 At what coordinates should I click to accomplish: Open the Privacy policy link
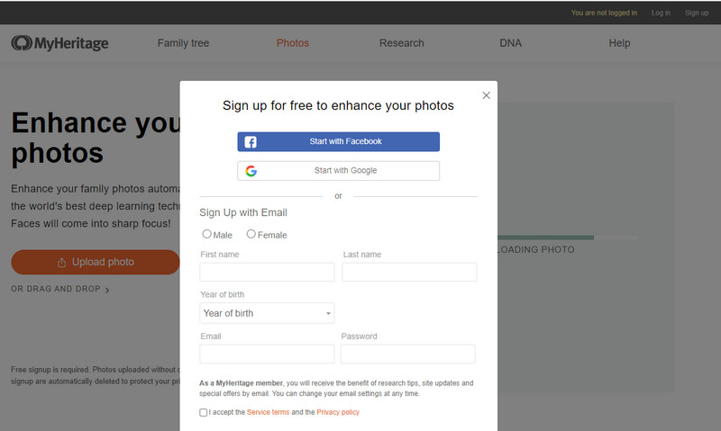[338, 412]
